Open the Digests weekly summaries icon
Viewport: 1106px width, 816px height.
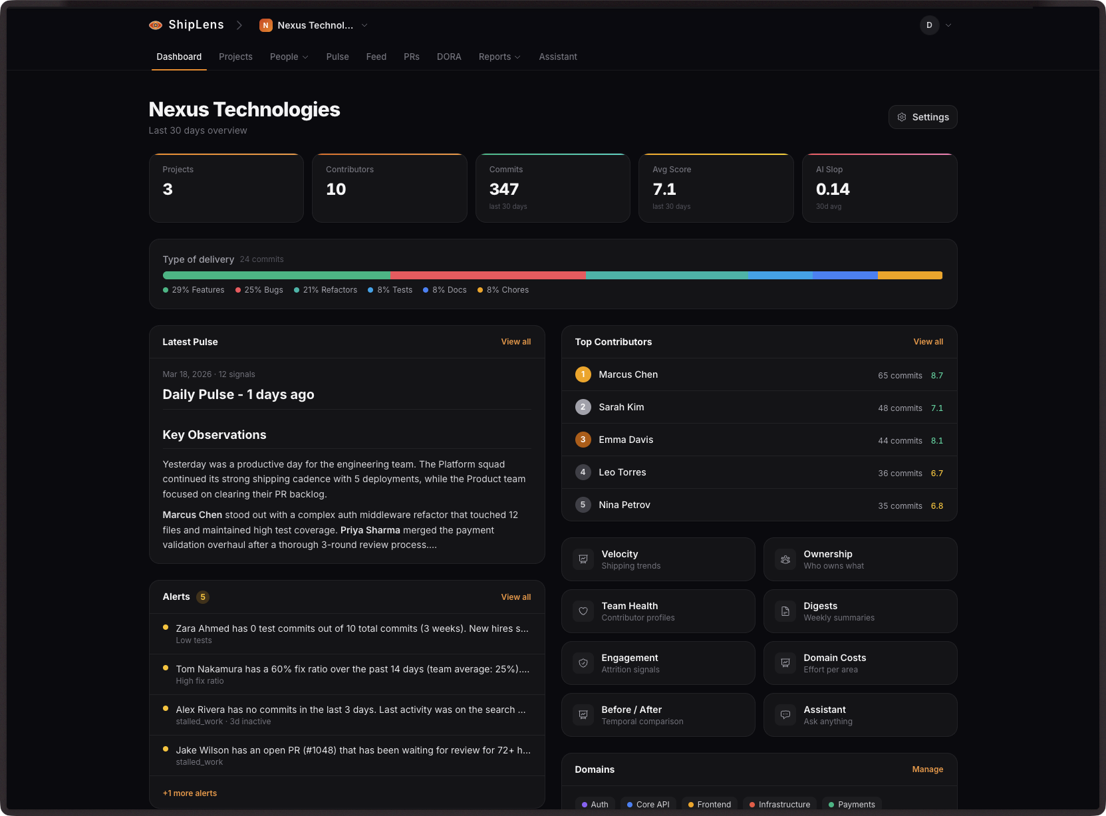point(785,611)
